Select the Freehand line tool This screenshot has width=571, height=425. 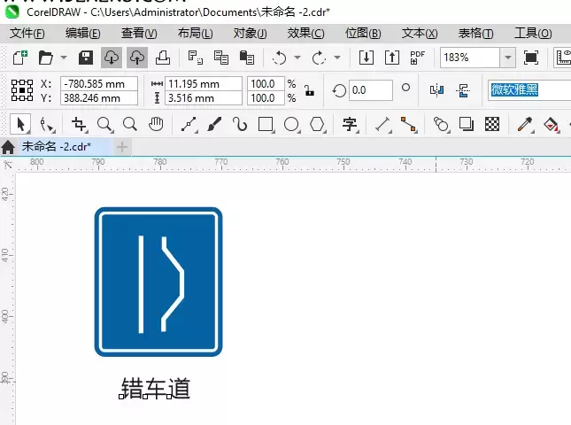tap(189, 124)
